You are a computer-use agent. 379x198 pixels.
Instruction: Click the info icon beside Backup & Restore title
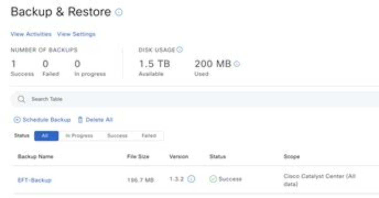119,12
